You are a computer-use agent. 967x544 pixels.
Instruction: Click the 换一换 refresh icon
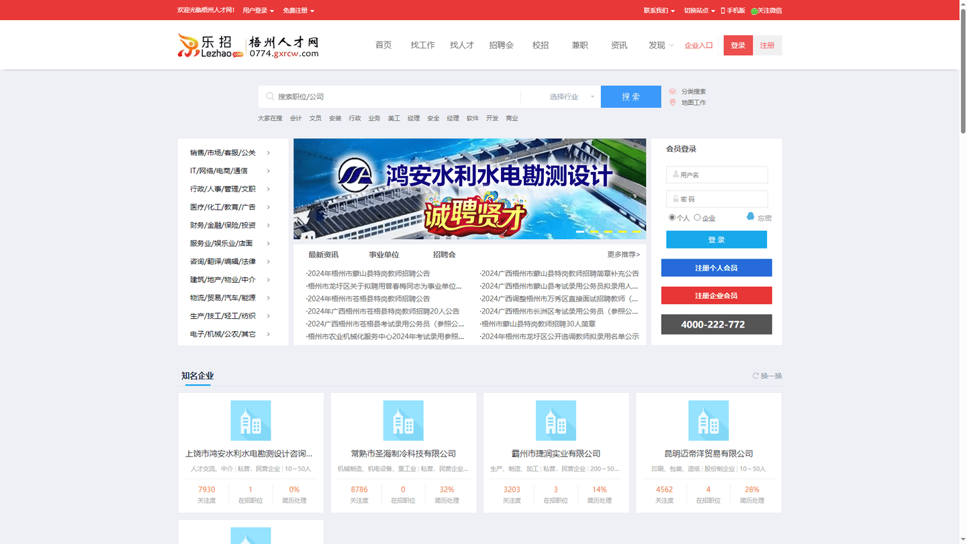click(x=755, y=376)
